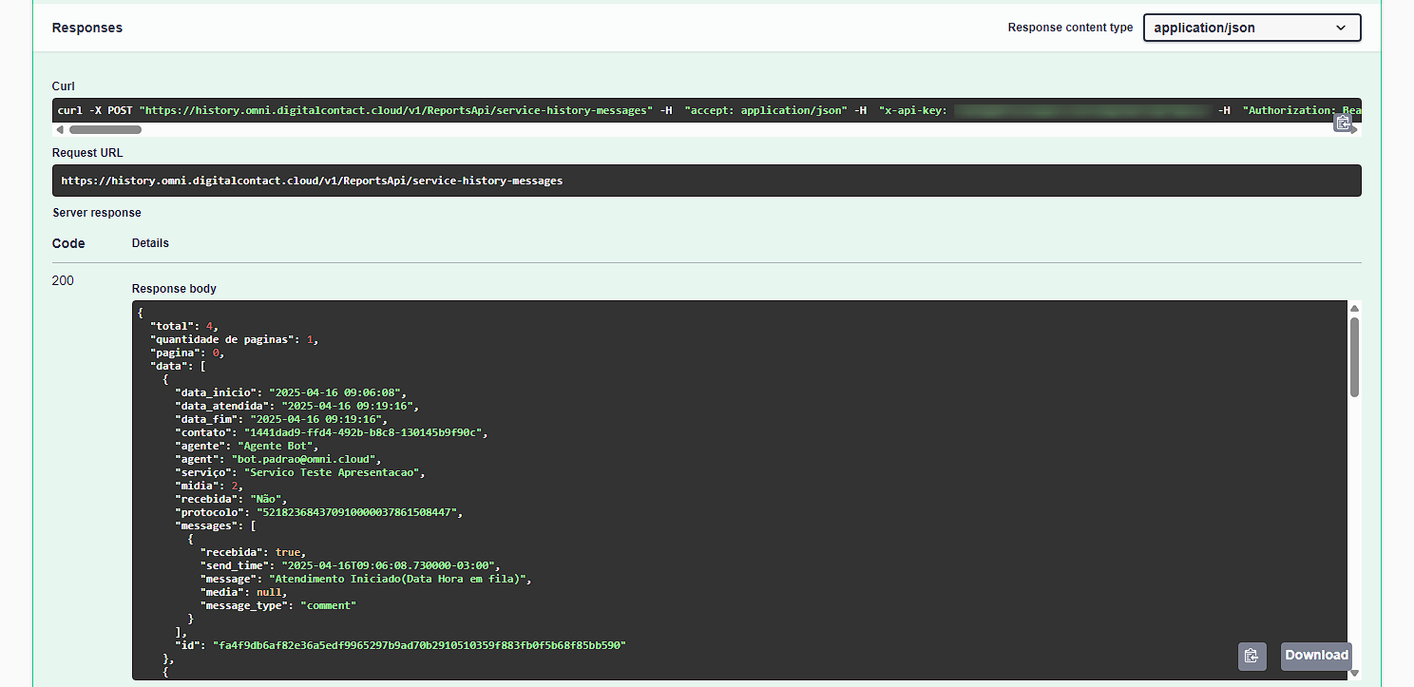1414x687 pixels.
Task: Click the "Atendimento Iniciado" message text
Action: [x=400, y=579]
